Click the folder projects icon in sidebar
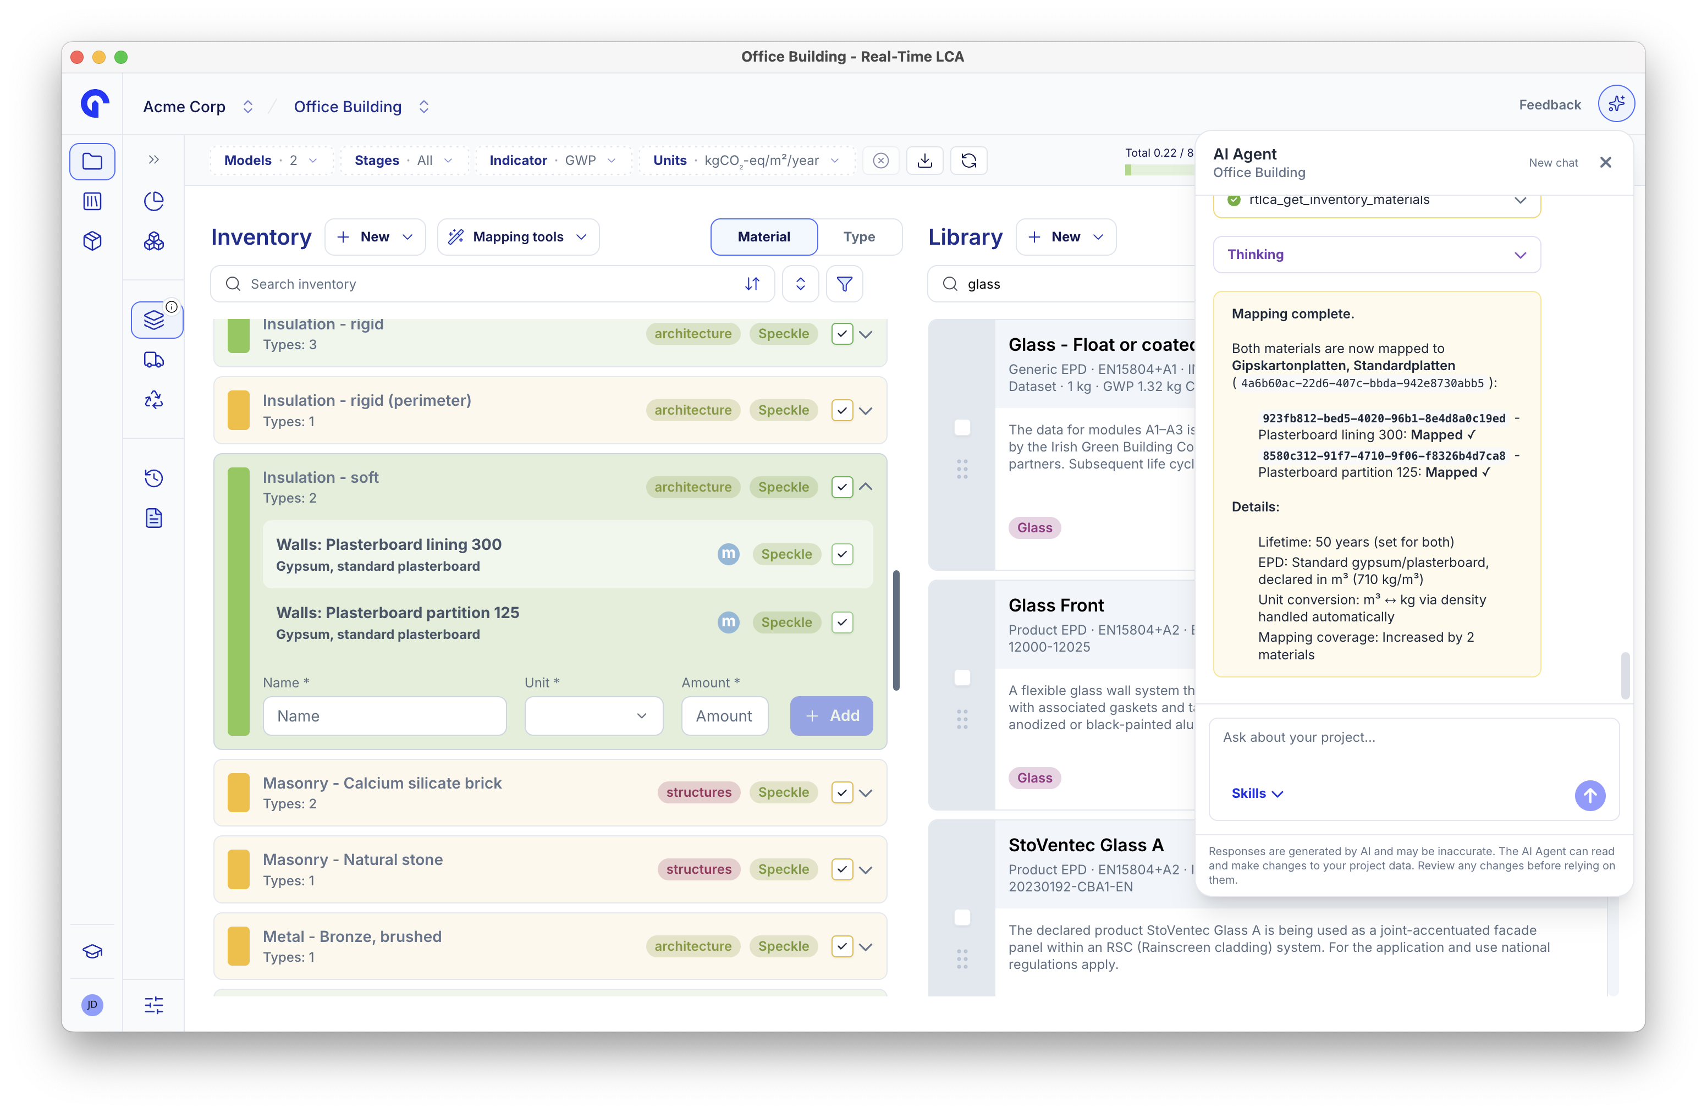This screenshot has height=1113, width=1707. (x=92, y=161)
